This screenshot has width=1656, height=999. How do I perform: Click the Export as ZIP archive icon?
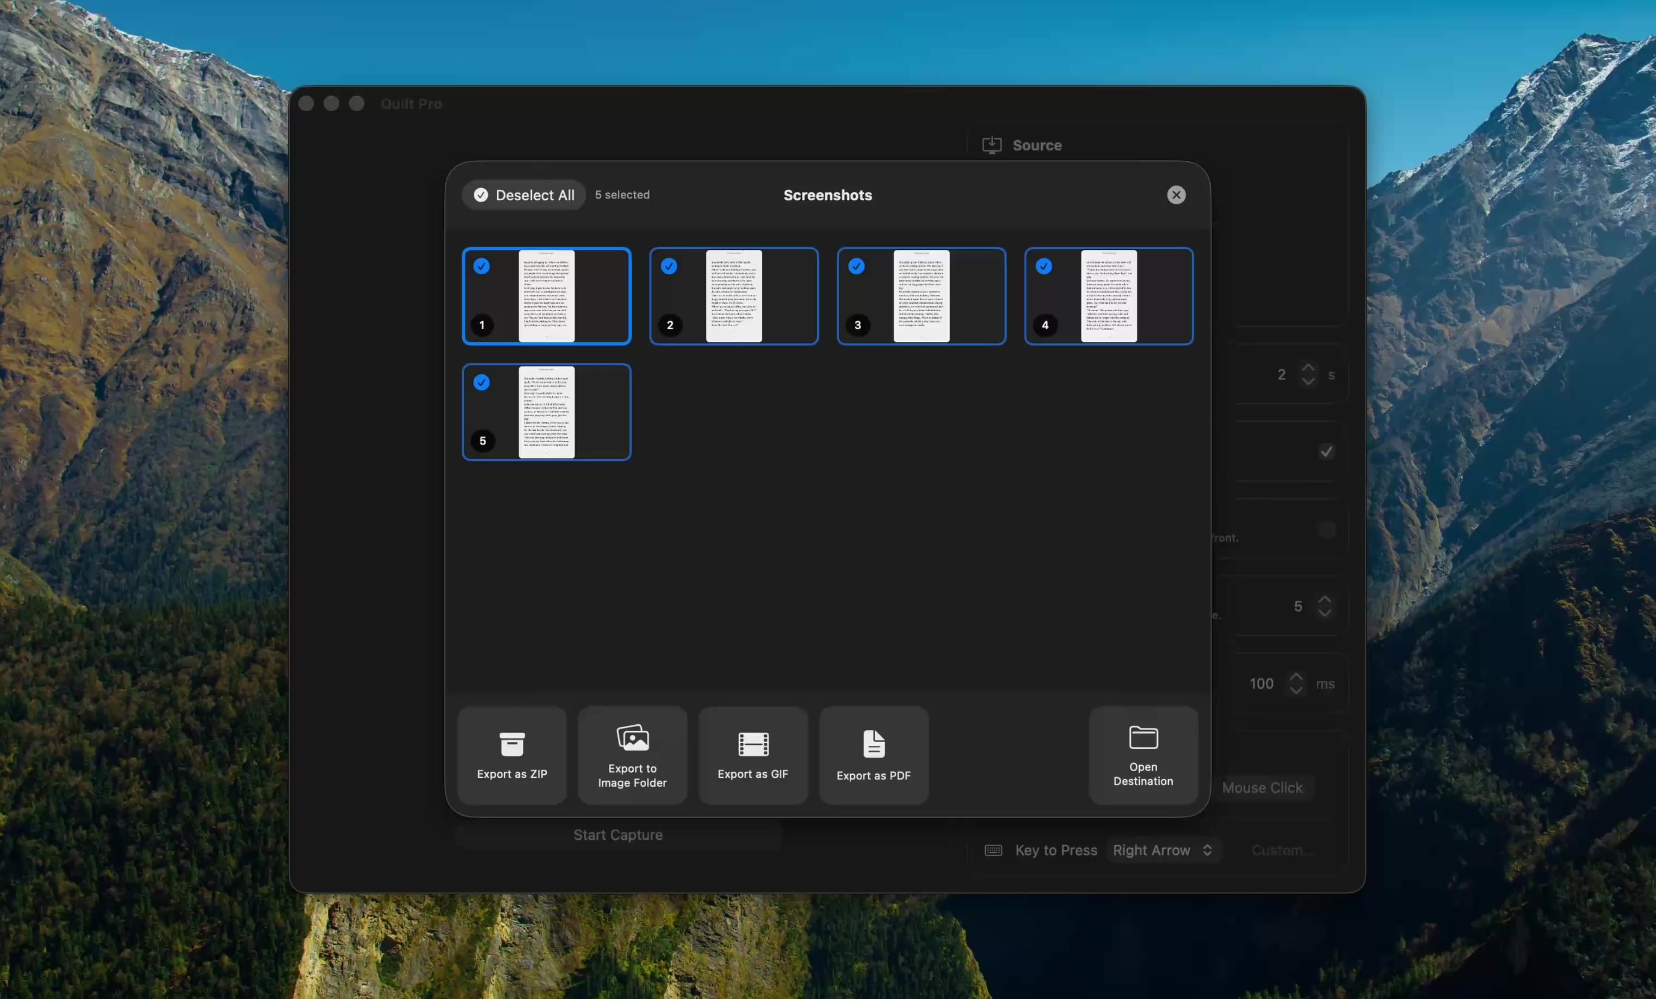click(x=512, y=744)
